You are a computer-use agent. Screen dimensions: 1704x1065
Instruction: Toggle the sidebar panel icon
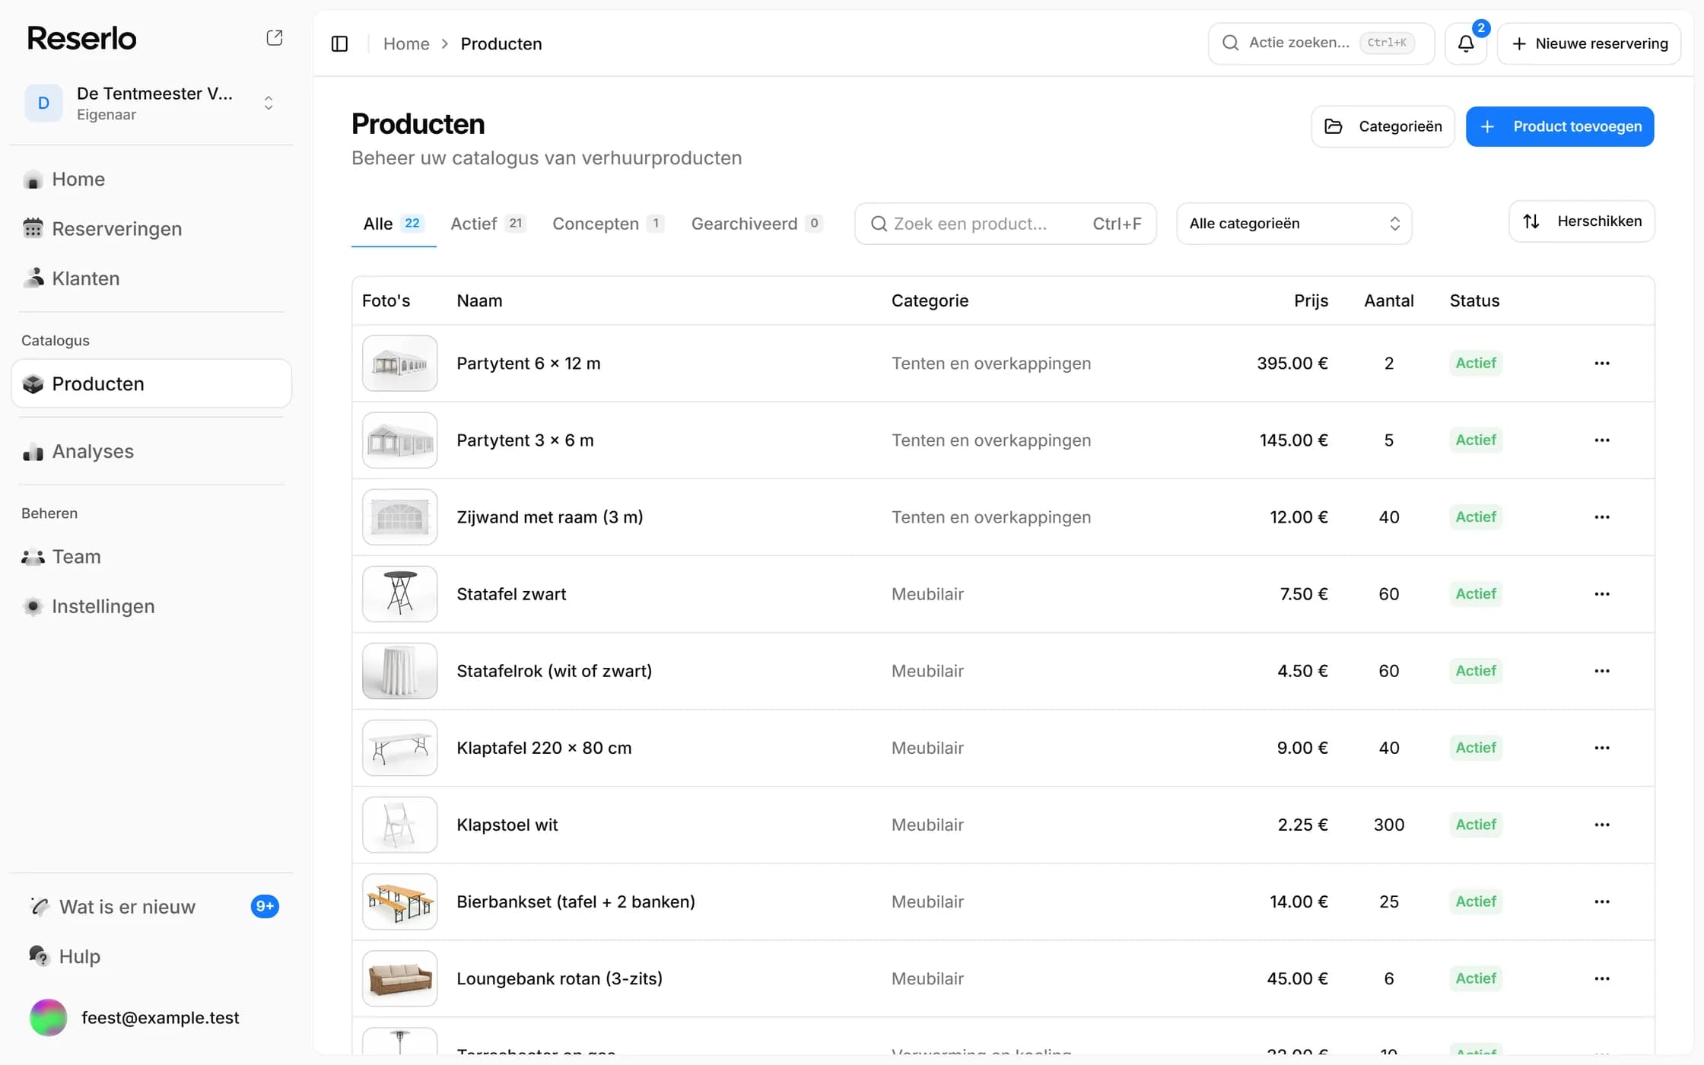coord(339,44)
